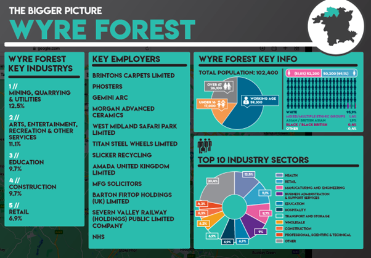Screen dimensions: 371x258
Task: Select the Education legend swatch
Action: pyautogui.click(x=279, y=203)
